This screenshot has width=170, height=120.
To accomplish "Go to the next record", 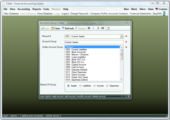I will pyautogui.click(x=98, y=28).
